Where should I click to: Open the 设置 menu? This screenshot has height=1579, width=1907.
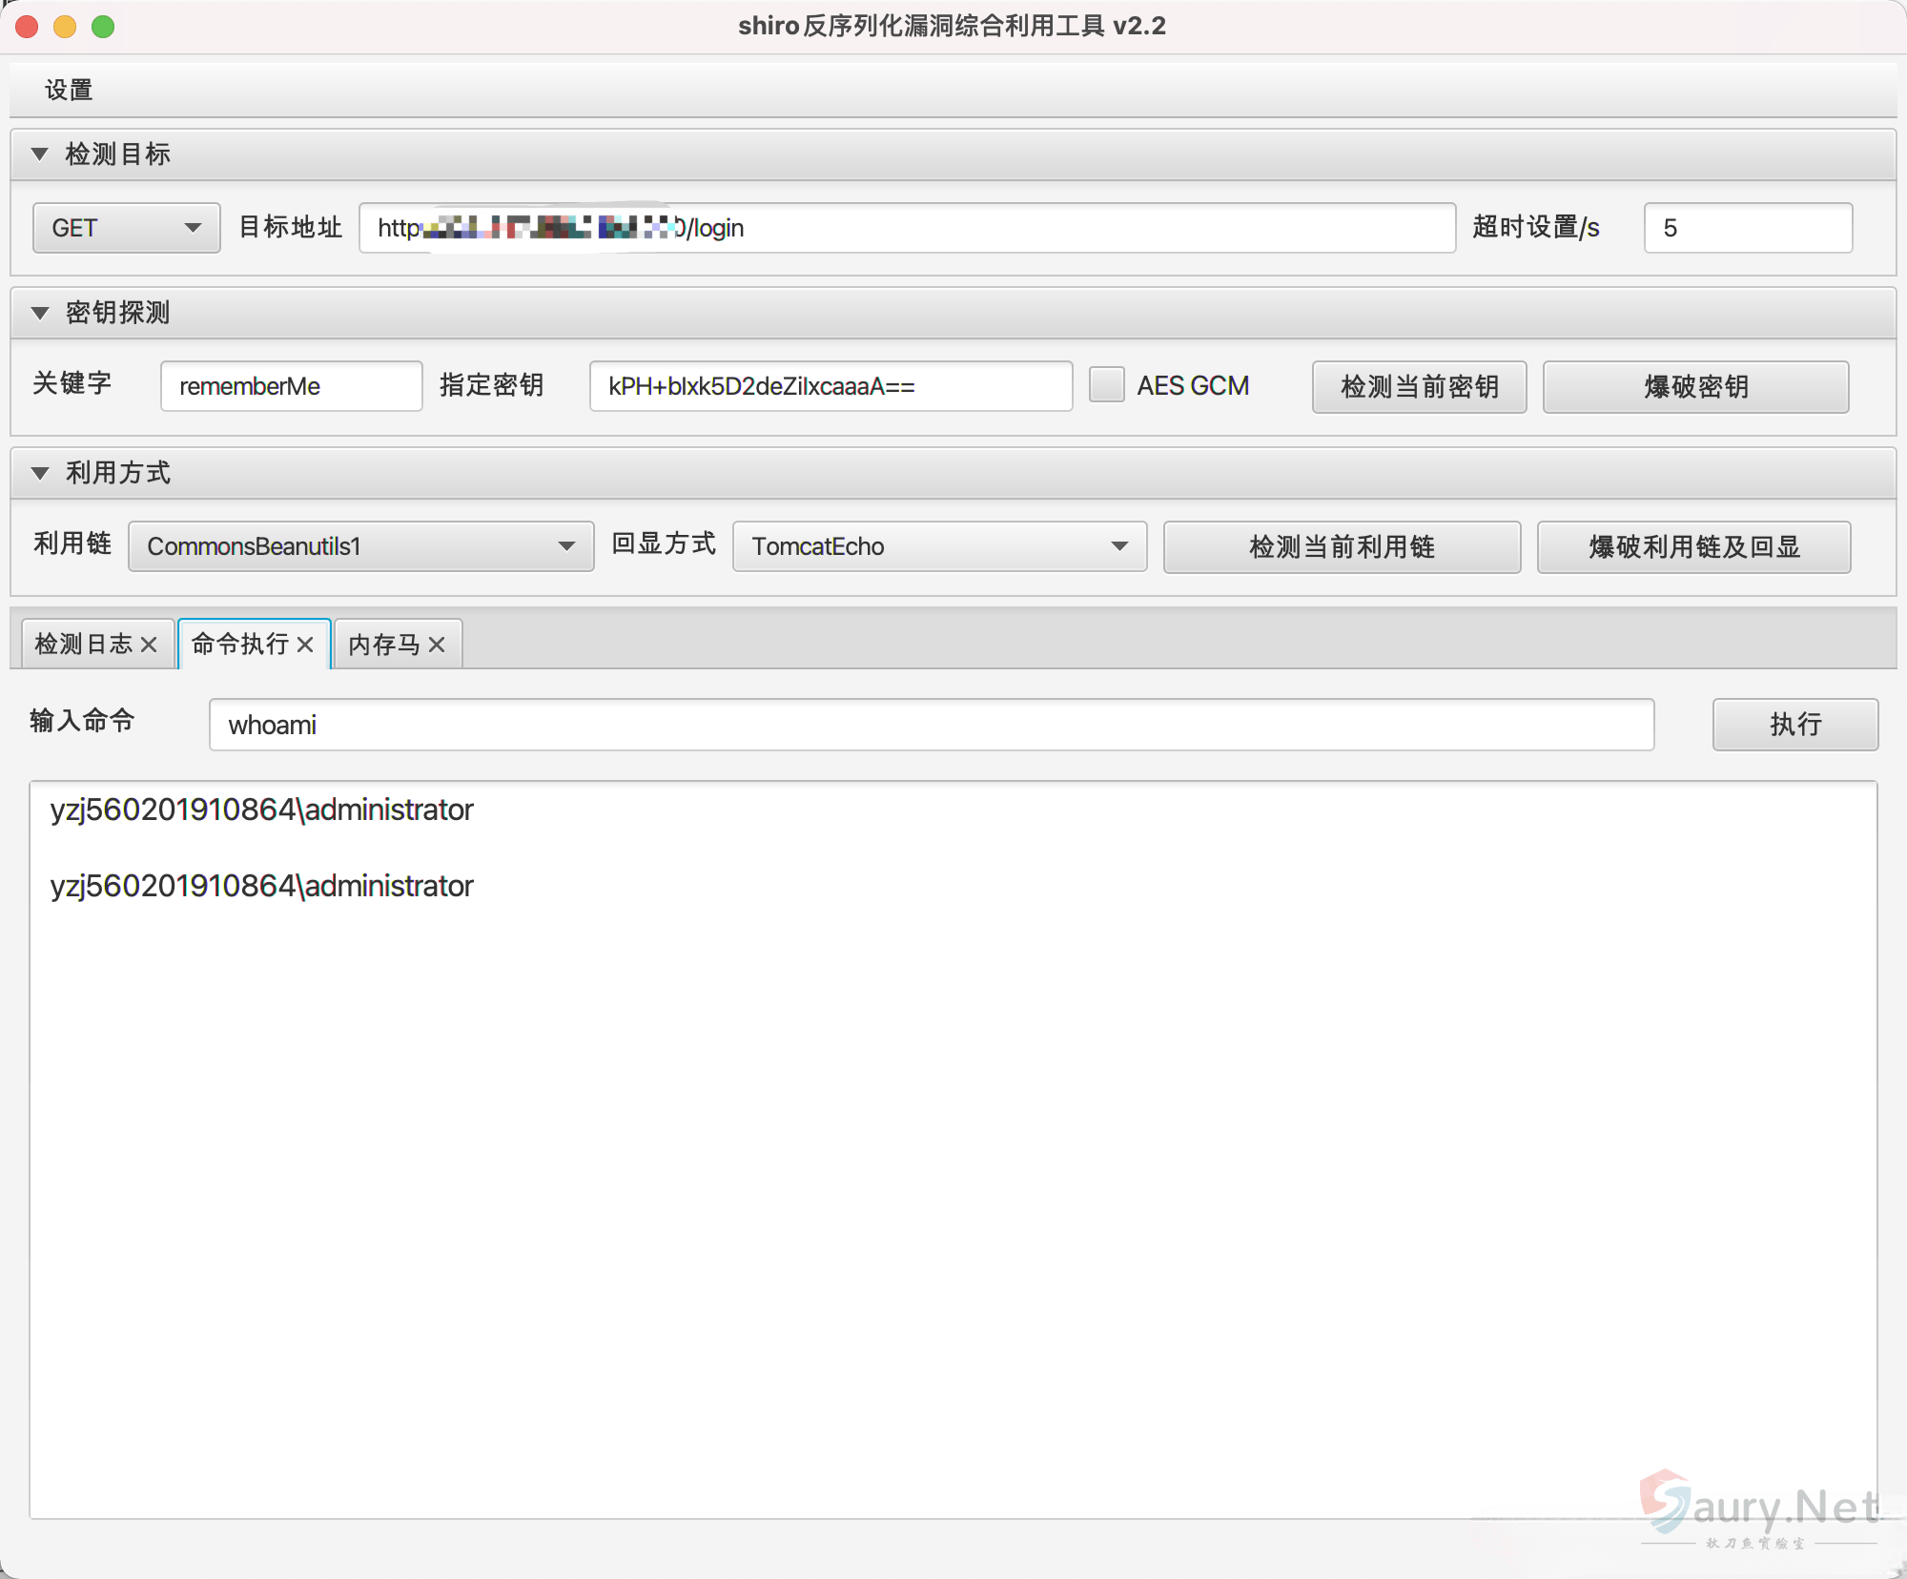click(x=69, y=90)
